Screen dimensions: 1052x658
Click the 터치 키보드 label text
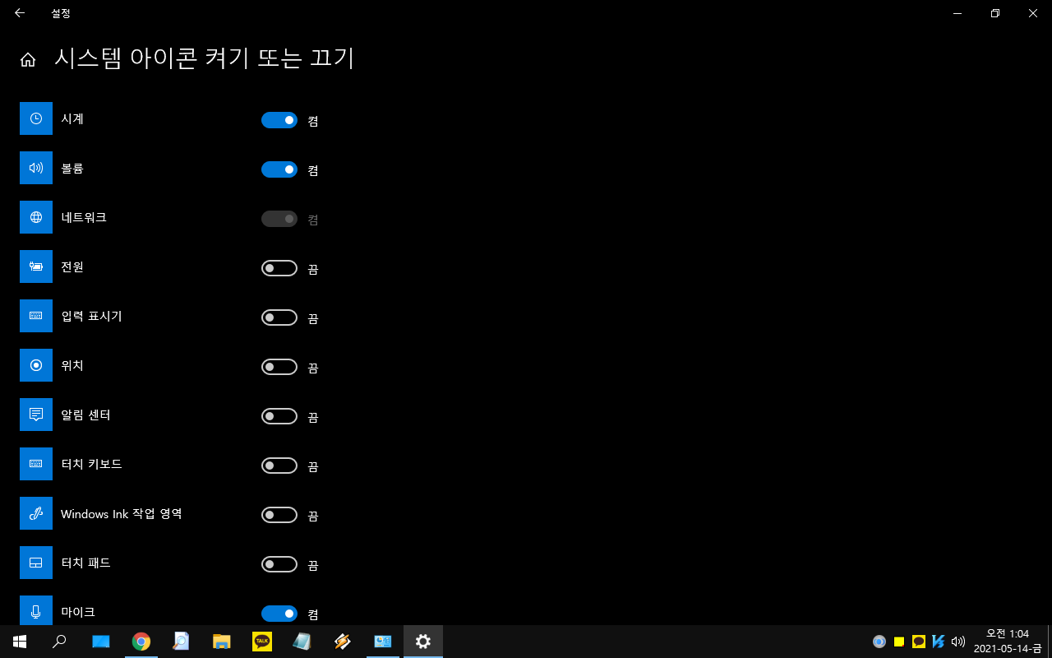[91, 464]
